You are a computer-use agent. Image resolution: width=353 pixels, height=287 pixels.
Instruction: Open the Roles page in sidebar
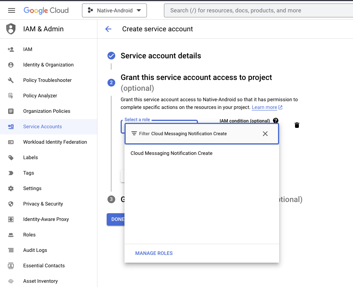[x=29, y=235]
